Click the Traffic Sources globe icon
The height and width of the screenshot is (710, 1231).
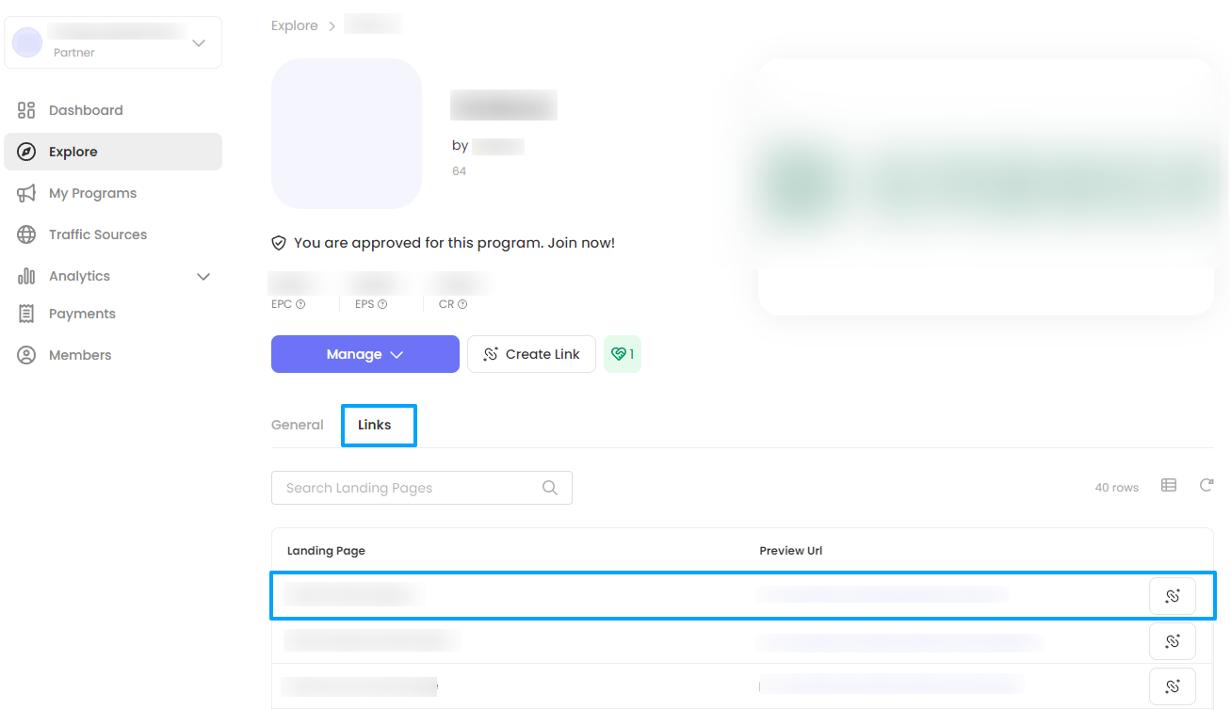coord(26,234)
